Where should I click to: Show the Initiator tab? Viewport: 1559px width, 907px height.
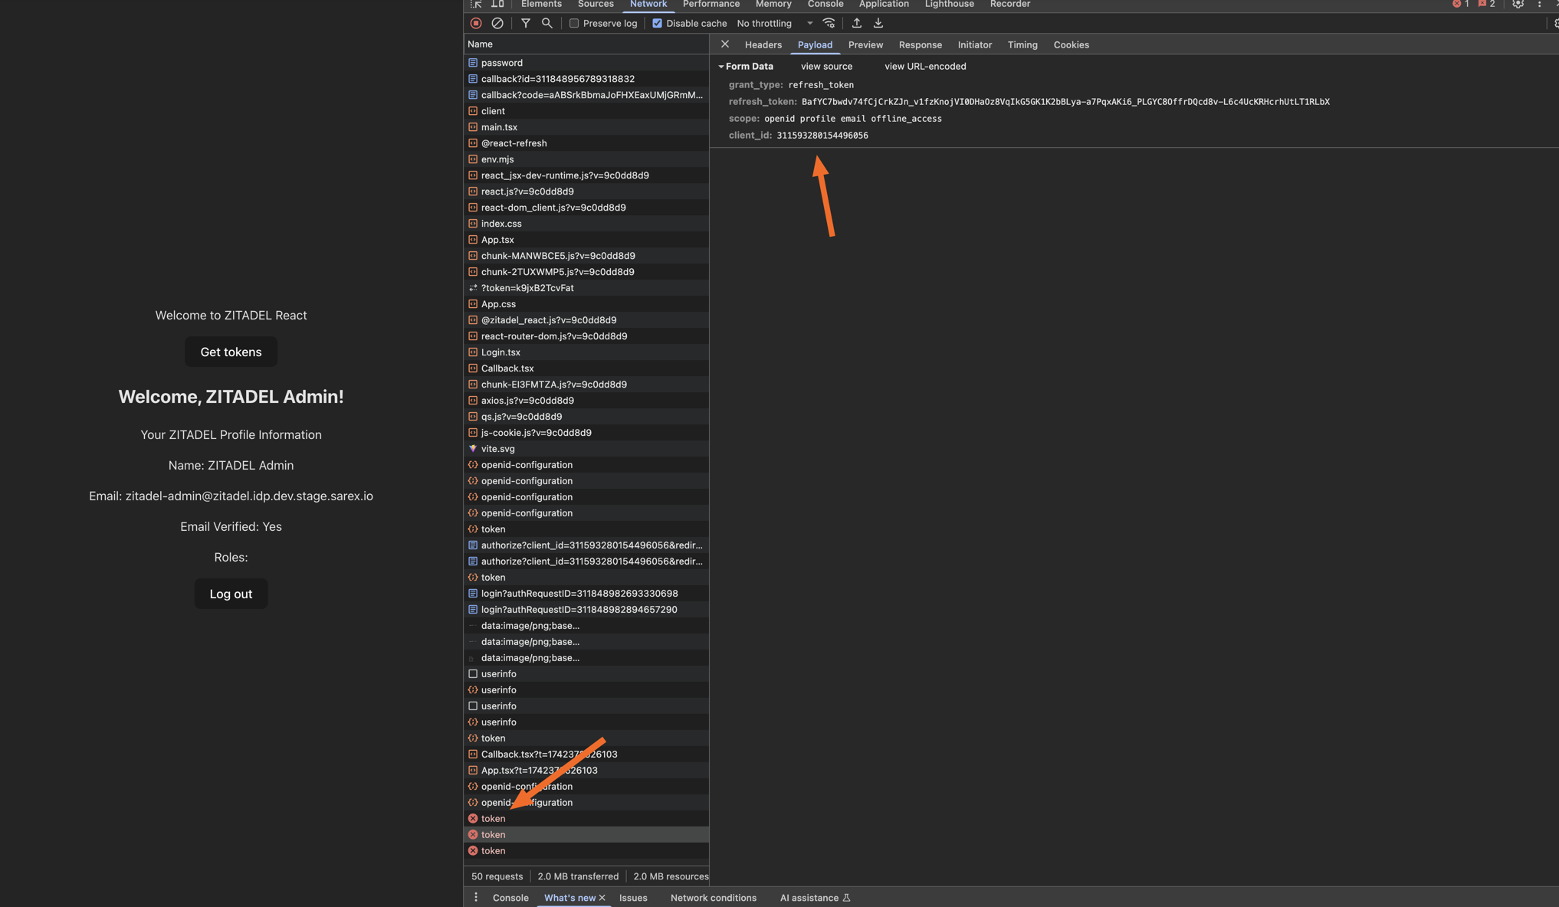click(x=975, y=44)
